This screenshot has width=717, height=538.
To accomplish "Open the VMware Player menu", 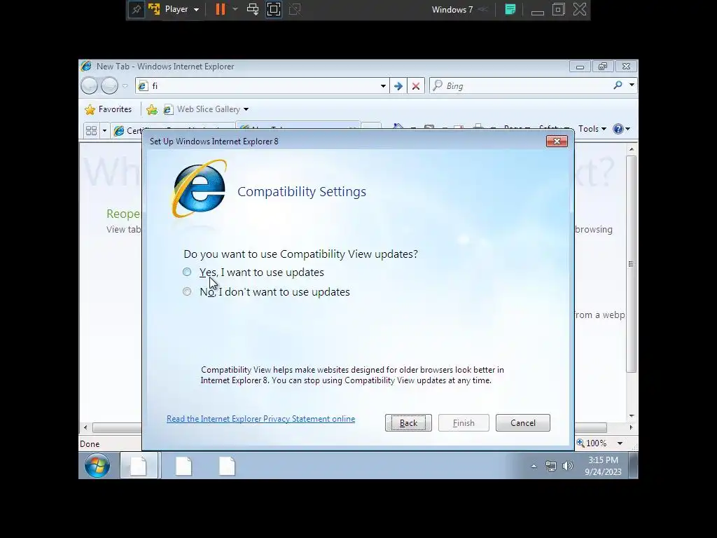I will pos(181,9).
